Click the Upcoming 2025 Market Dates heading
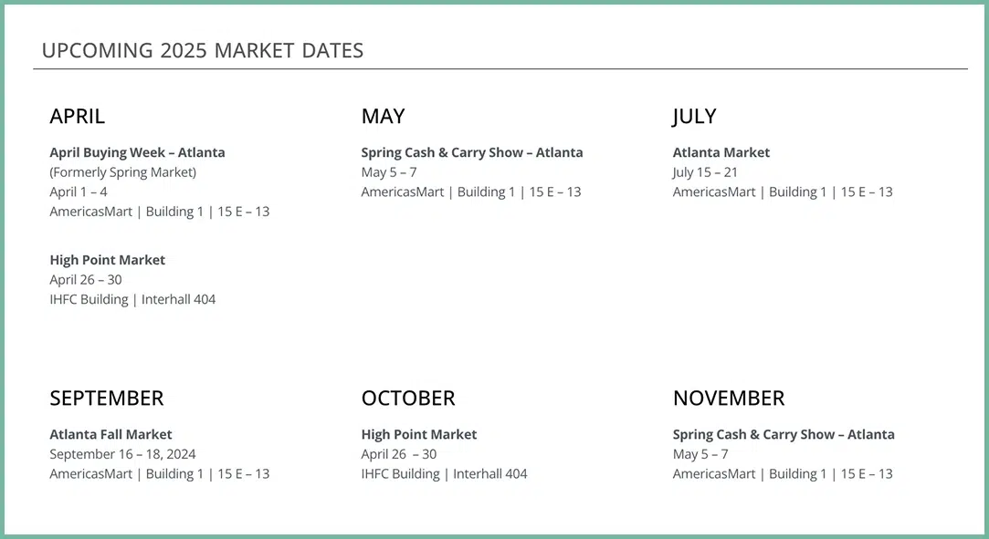This screenshot has width=989, height=539. [203, 51]
